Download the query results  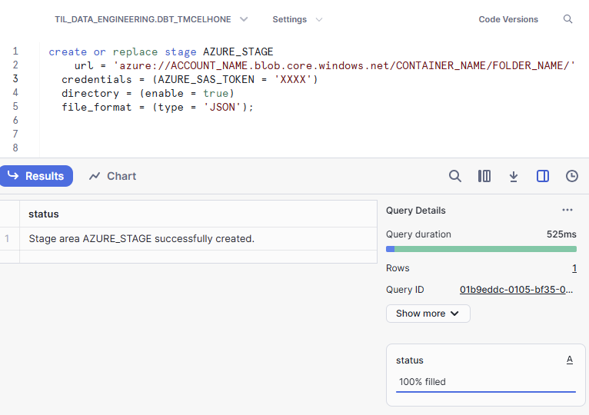click(514, 176)
